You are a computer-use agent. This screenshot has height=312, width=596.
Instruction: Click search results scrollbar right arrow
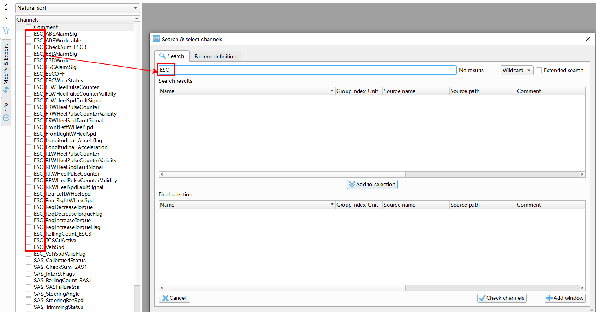(582, 174)
